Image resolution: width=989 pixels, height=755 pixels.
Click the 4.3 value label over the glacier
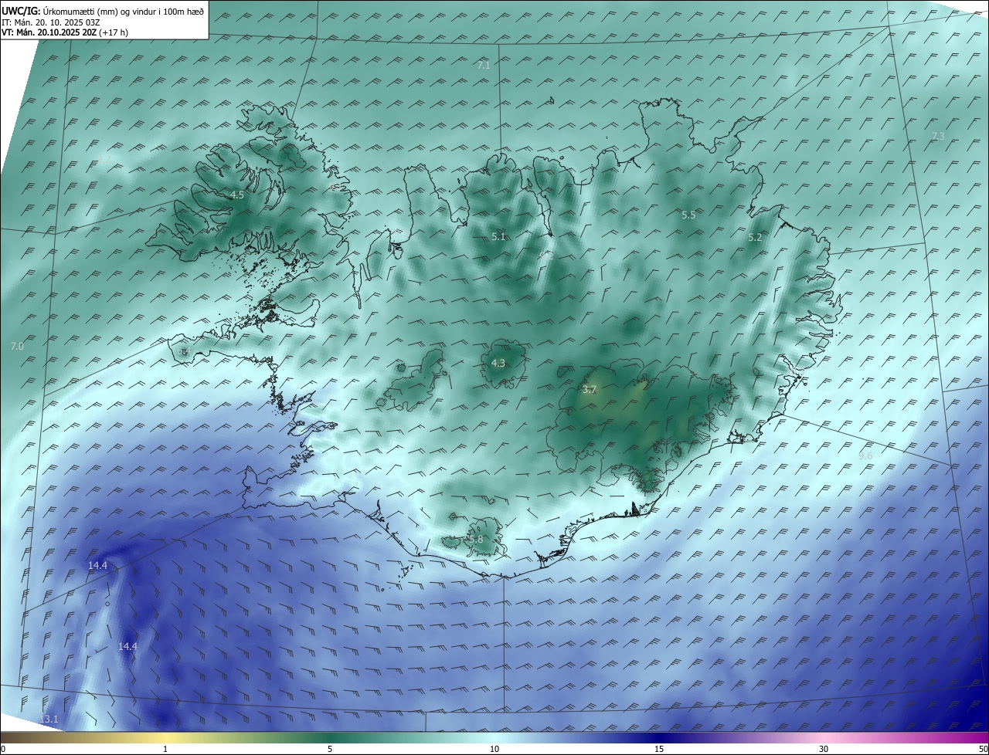pyautogui.click(x=498, y=363)
